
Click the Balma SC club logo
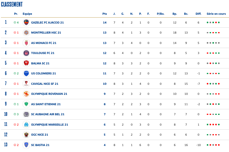click(x=26, y=63)
